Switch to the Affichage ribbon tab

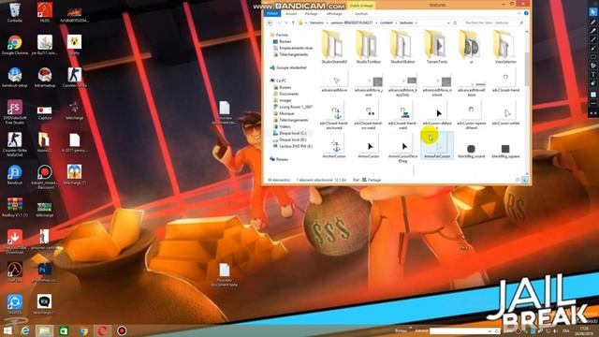click(334, 14)
